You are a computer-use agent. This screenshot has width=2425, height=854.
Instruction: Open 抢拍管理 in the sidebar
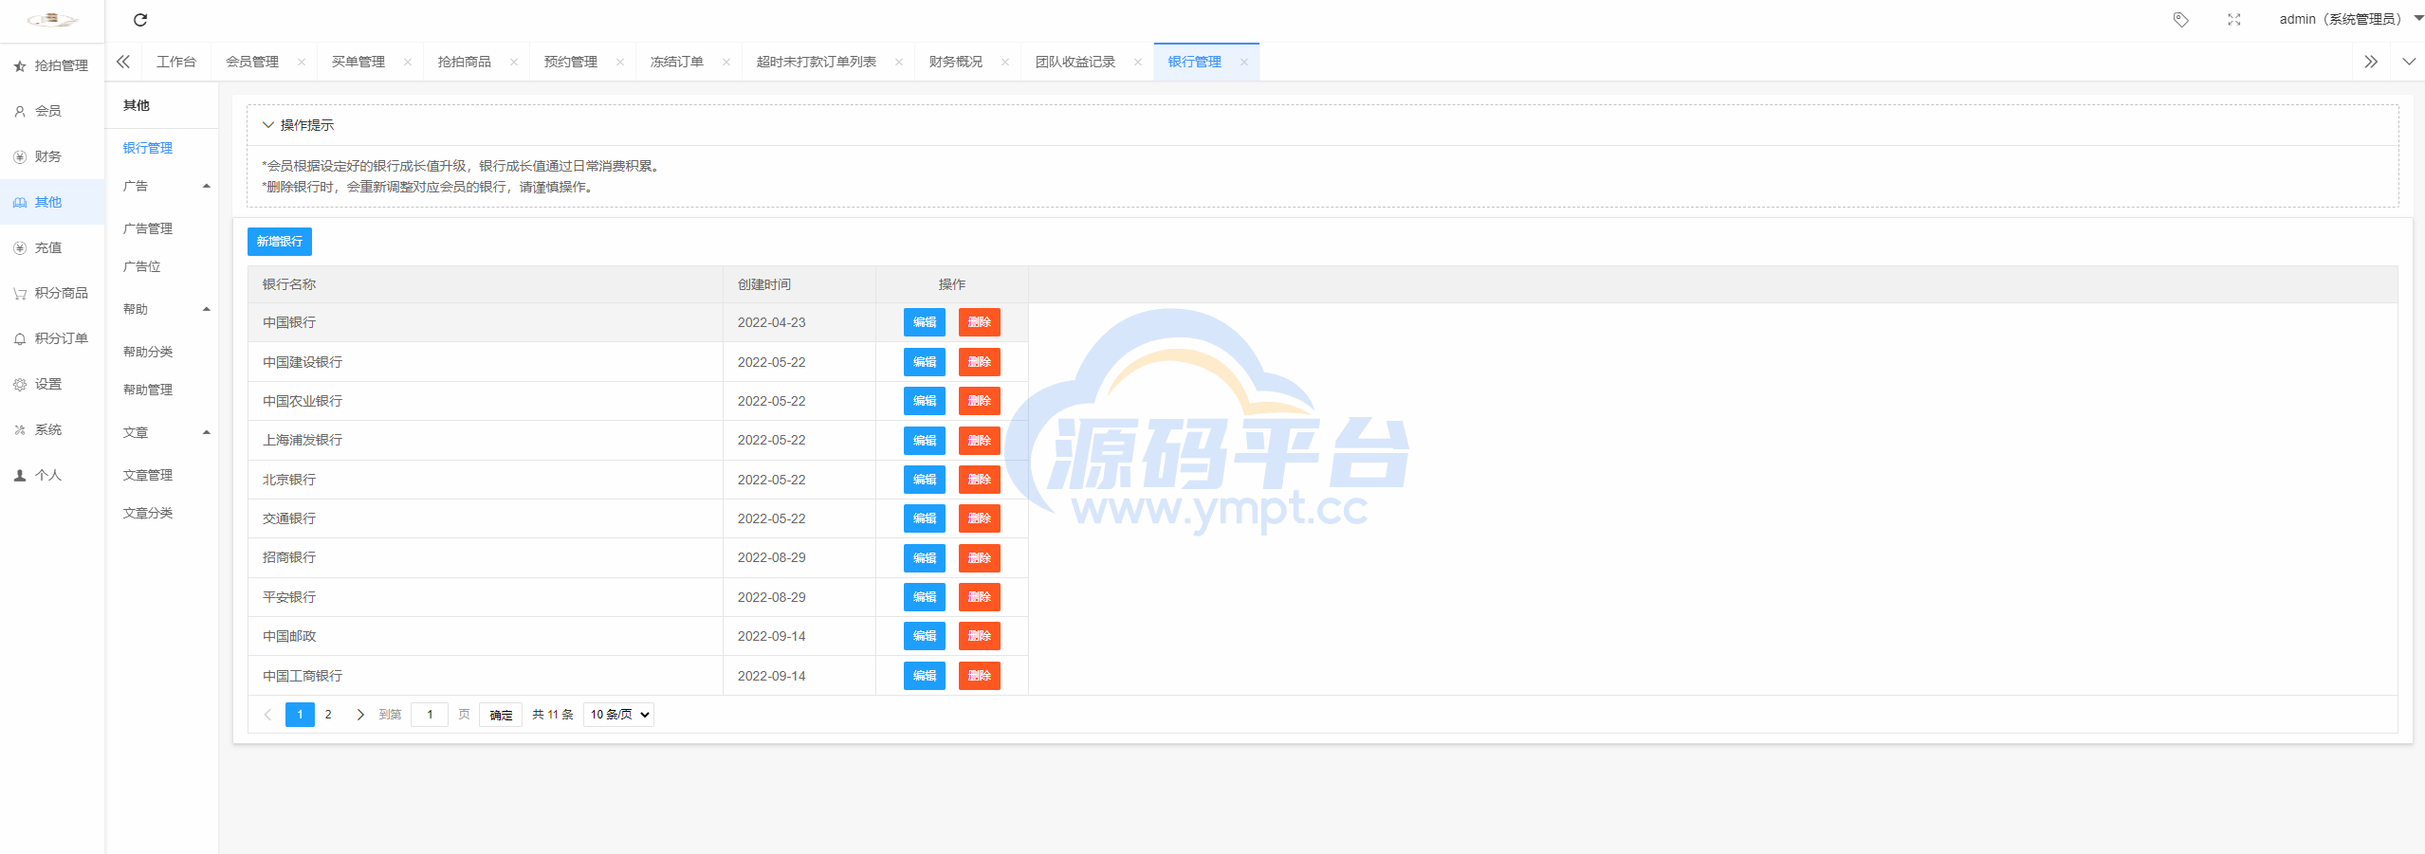point(52,65)
